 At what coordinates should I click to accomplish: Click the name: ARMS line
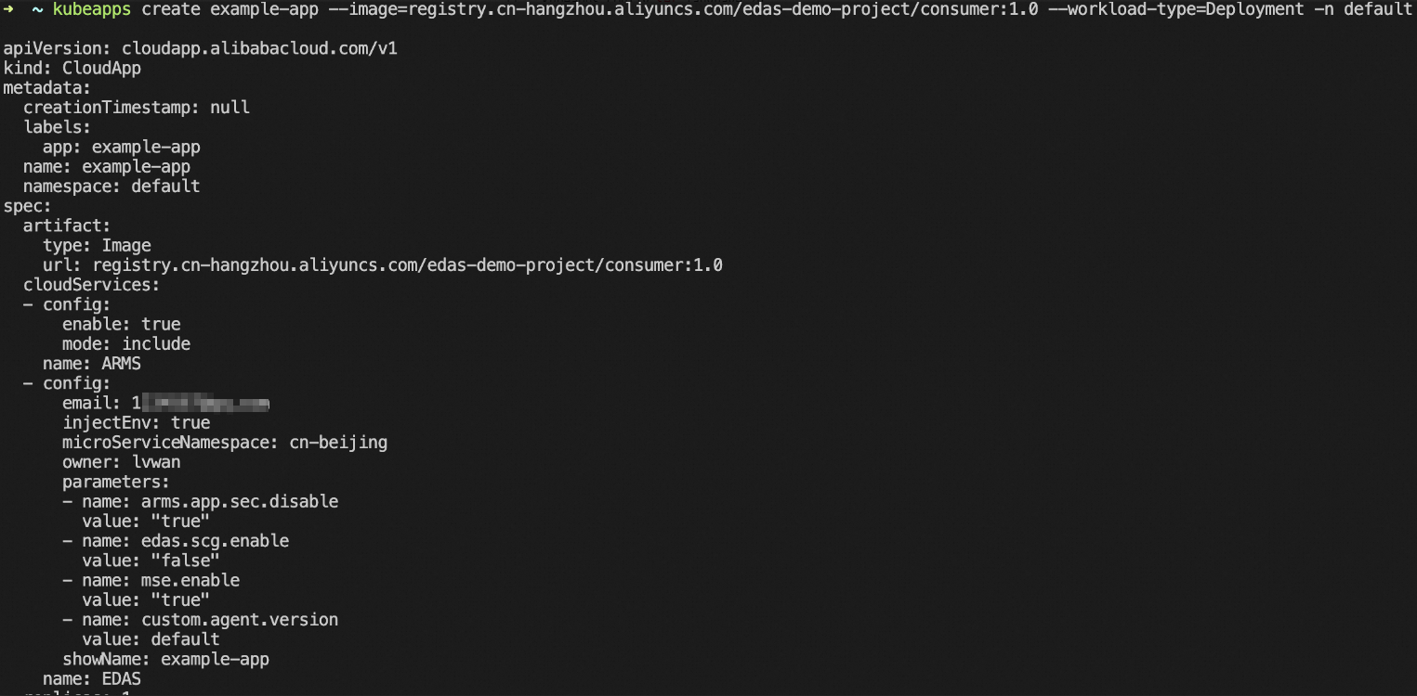point(92,364)
